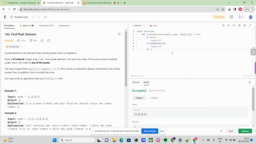Reload the browser page
This screenshot has width=256, height=144.
(x=14, y=9)
